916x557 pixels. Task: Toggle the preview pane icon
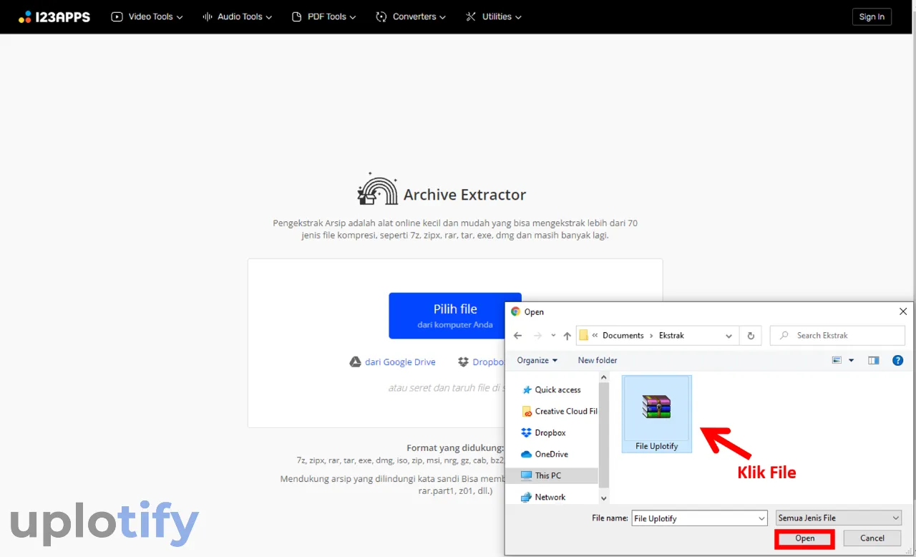click(x=873, y=360)
